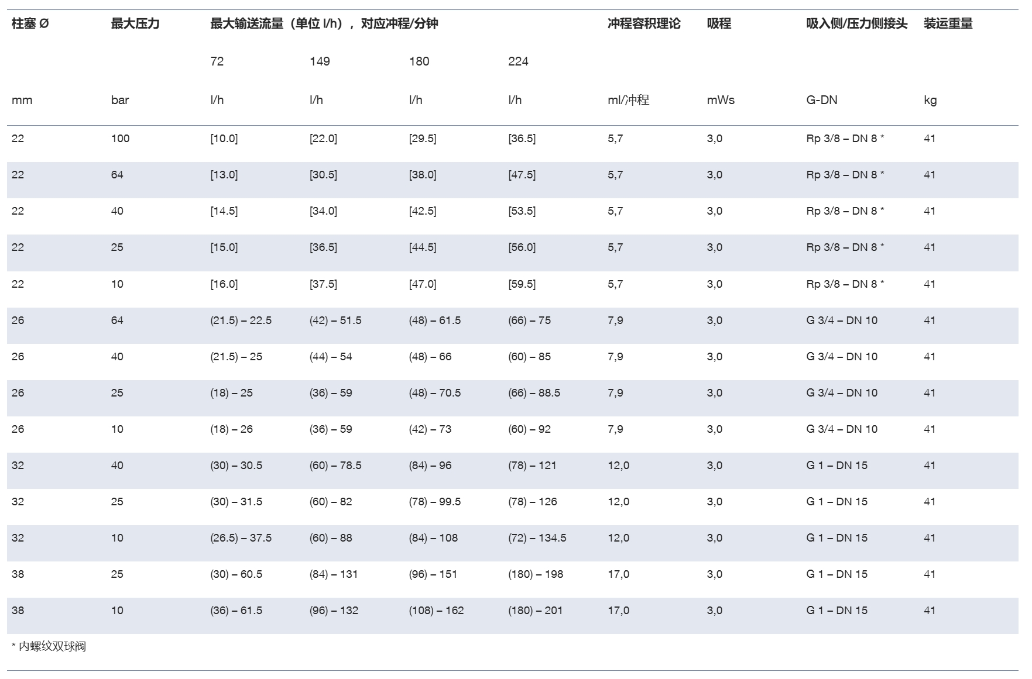The height and width of the screenshot is (679, 1032).
Task: Select the (42) – 73 cell
Action: (430, 429)
